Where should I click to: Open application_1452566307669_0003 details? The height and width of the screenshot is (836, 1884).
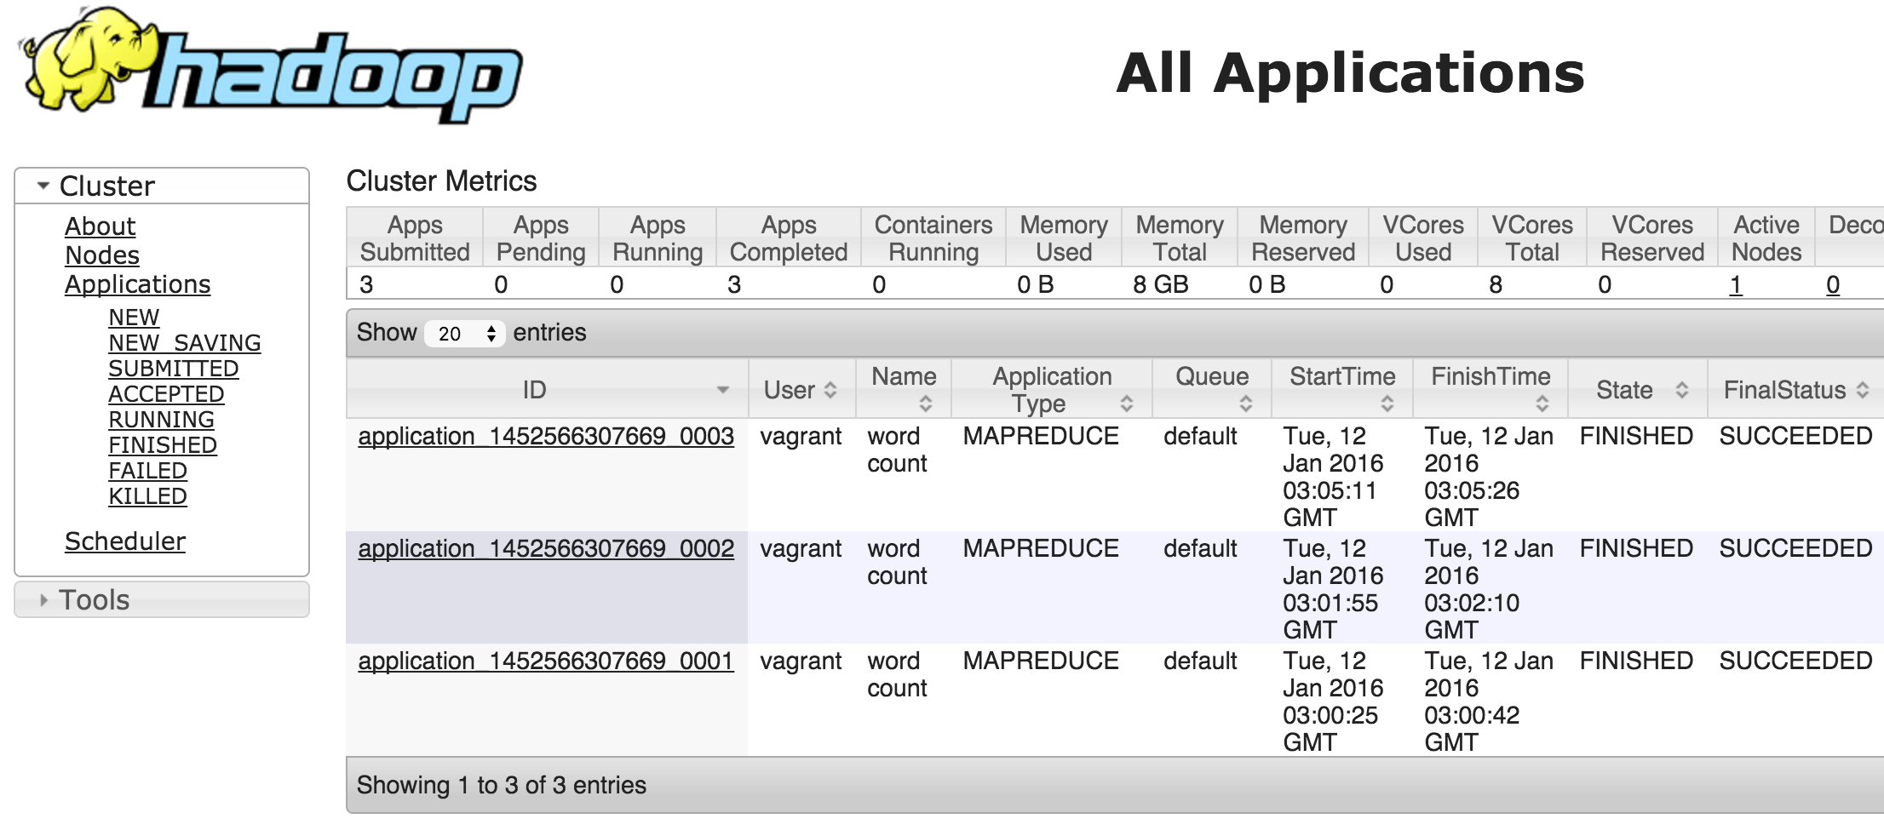point(546,436)
